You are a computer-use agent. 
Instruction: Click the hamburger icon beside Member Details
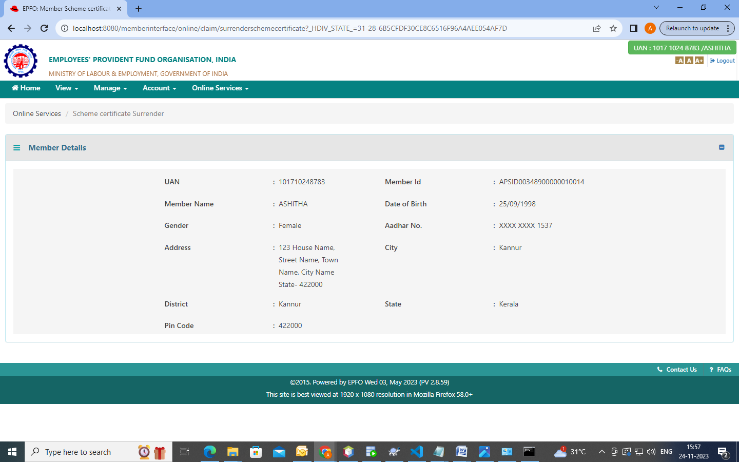(16, 148)
